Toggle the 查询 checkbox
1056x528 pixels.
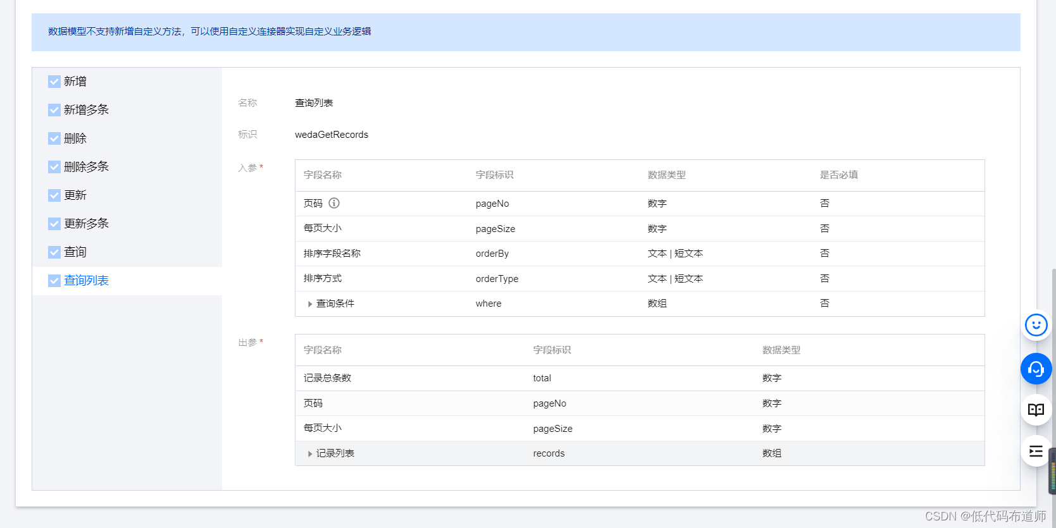tap(54, 252)
